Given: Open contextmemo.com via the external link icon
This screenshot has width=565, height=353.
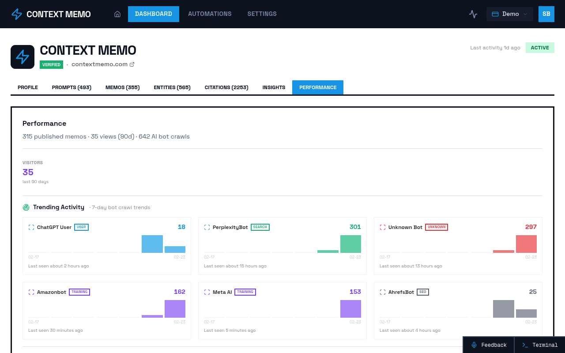Looking at the screenshot, I should tap(132, 64).
